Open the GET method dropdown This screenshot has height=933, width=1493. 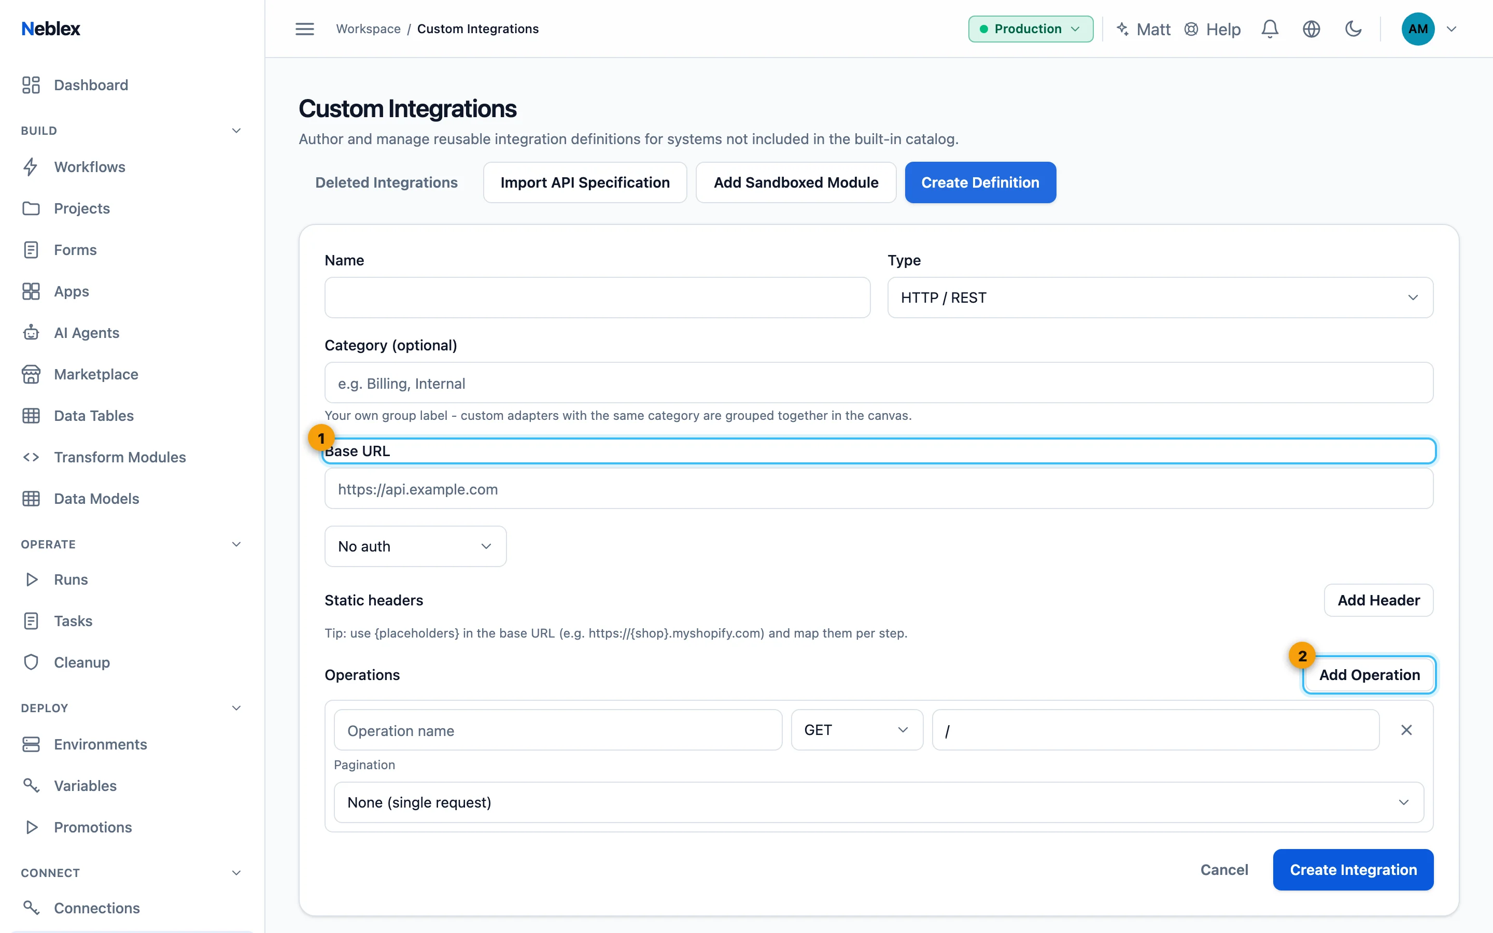(857, 730)
